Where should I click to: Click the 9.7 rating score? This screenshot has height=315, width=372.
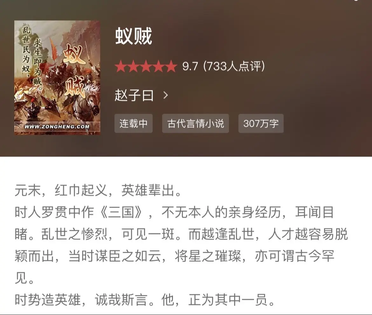(190, 66)
